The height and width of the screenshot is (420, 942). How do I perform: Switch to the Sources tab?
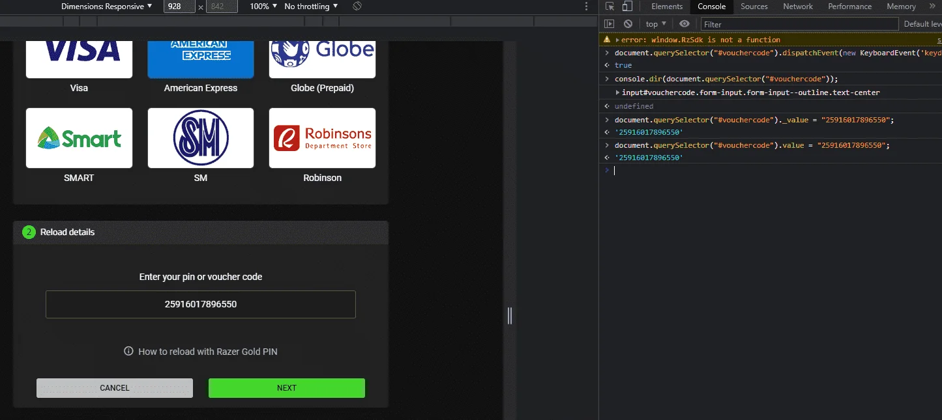754,7
